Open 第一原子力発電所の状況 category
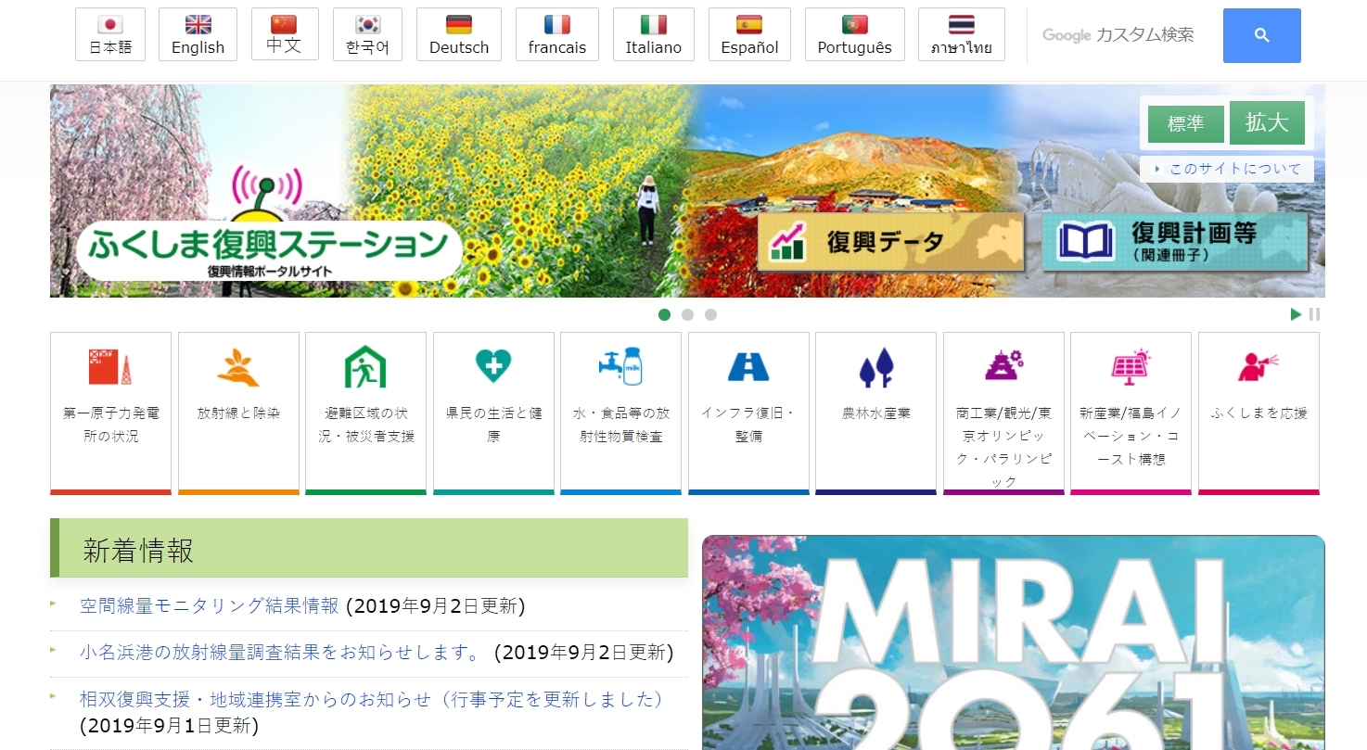1367x750 pixels. tap(110, 413)
